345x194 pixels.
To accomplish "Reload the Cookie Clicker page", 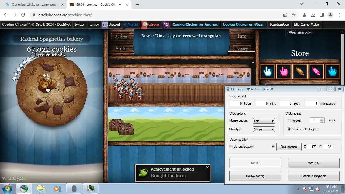I will click(23, 15).
